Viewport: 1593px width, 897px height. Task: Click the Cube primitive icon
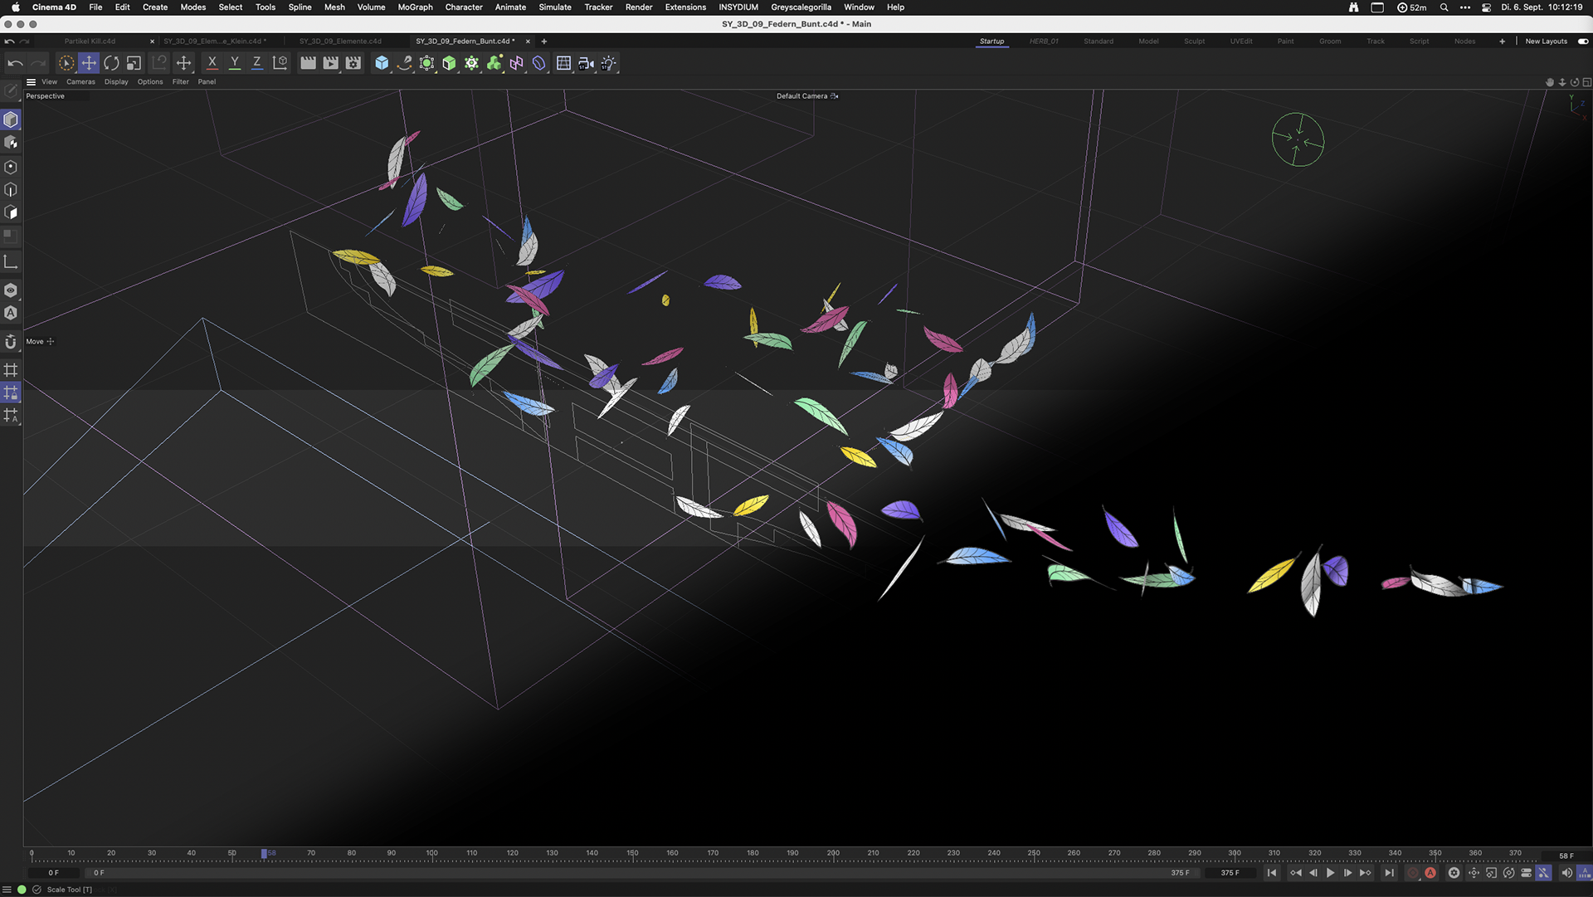382,63
